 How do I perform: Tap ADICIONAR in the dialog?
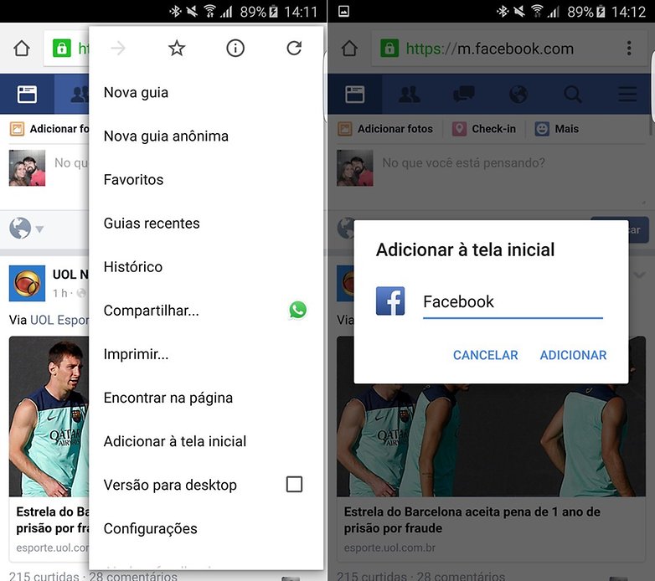click(x=573, y=355)
